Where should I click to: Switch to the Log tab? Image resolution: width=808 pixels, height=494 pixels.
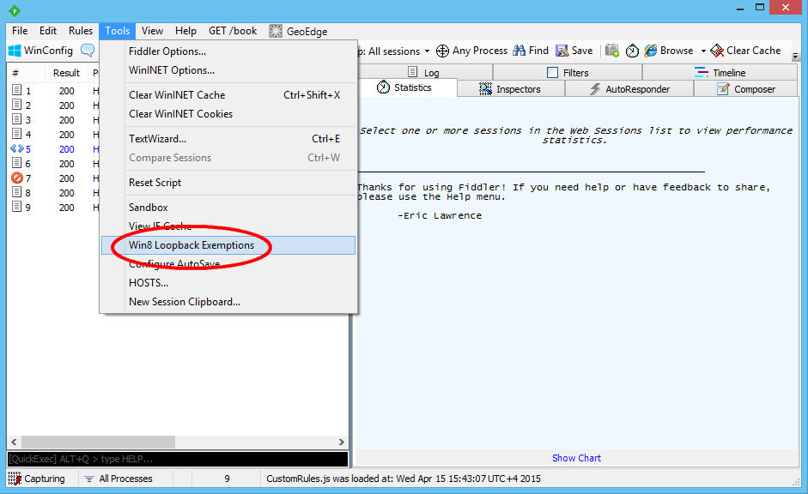(423, 73)
